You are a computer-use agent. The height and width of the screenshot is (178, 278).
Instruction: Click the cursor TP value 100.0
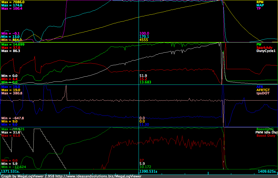coord(144,34)
